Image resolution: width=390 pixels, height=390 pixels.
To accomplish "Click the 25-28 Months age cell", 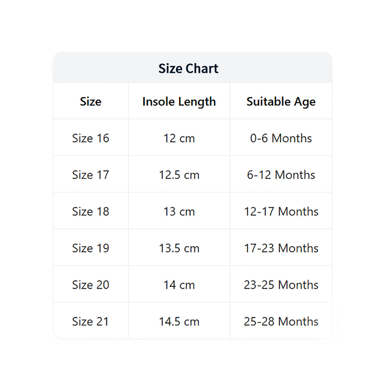I will [x=281, y=321].
